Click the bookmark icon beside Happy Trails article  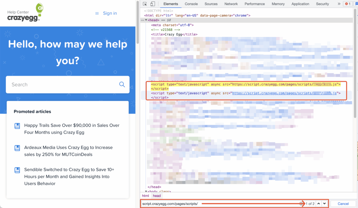point(17,126)
